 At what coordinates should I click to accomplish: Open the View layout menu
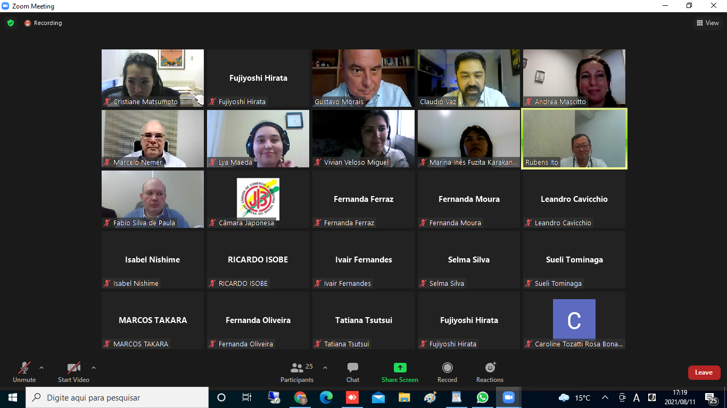(x=707, y=23)
